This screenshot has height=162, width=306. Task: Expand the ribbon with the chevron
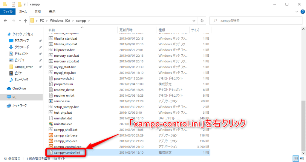tap(297, 12)
